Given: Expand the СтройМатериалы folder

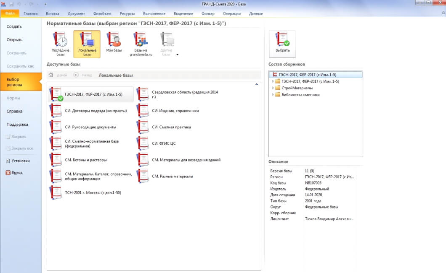Looking at the screenshot, I should pyautogui.click(x=273, y=88).
